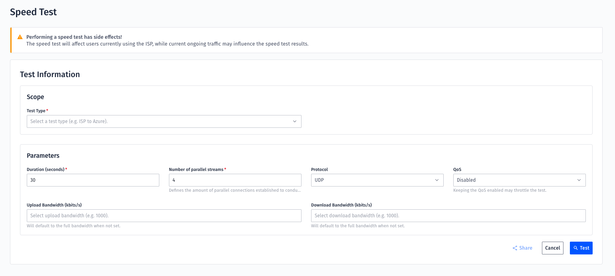The image size is (615, 276).
Task: Focus the Duration (seconds) input field
Action: pos(93,180)
